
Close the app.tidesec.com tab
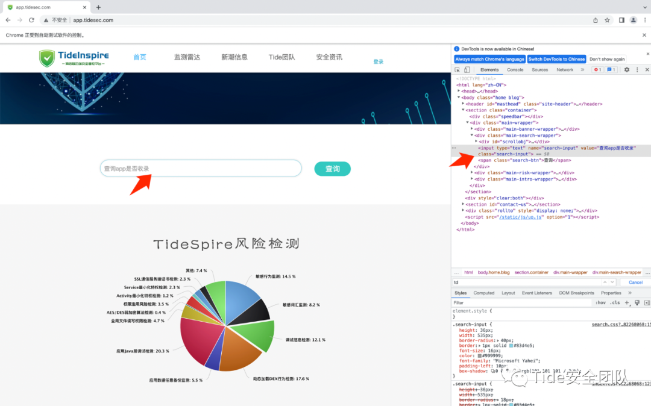[84, 7]
